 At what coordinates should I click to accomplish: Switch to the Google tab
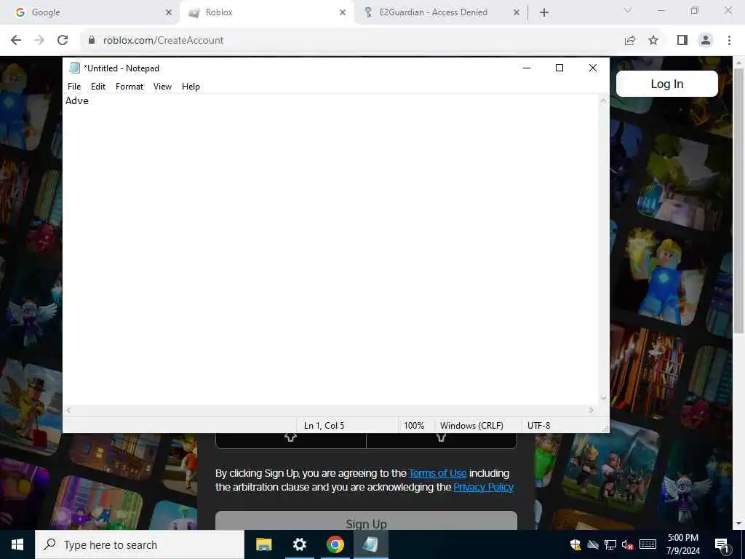coord(89,12)
